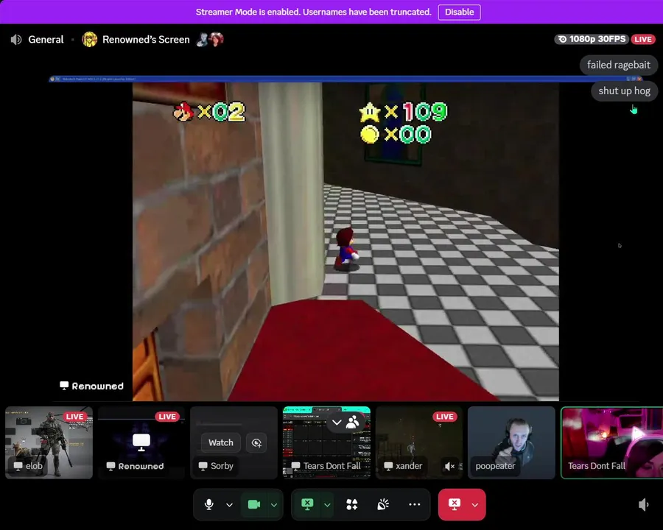Viewport: 663px width, 530px height.
Task: Toggle the green screen share button
Action: (x=307, y=504)
